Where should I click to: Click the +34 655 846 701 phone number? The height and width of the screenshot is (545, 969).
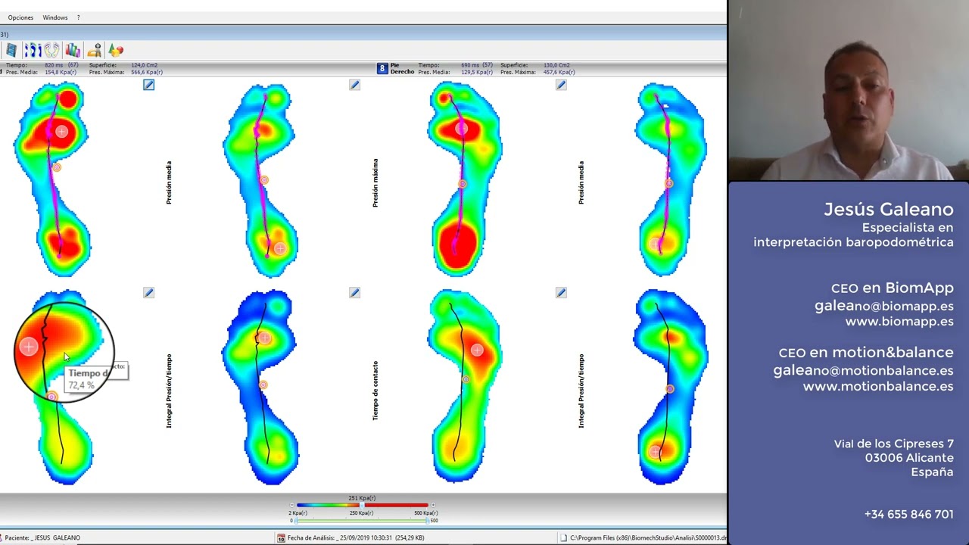click(908, 514)
